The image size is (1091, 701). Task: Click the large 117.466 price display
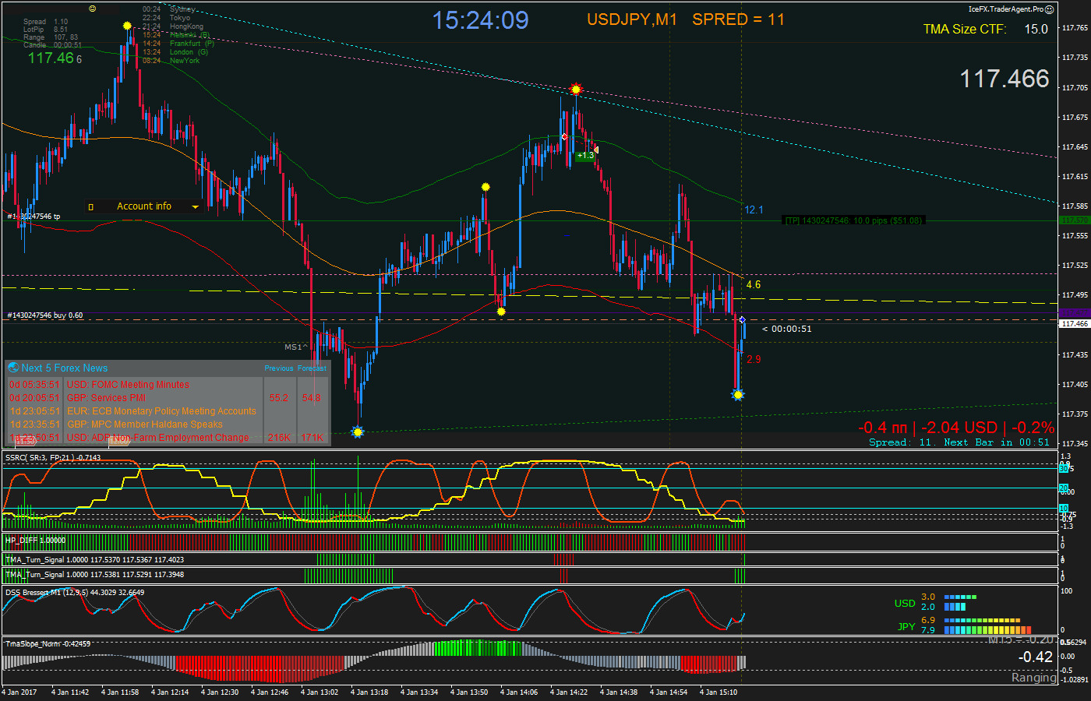coord(1004,79)
